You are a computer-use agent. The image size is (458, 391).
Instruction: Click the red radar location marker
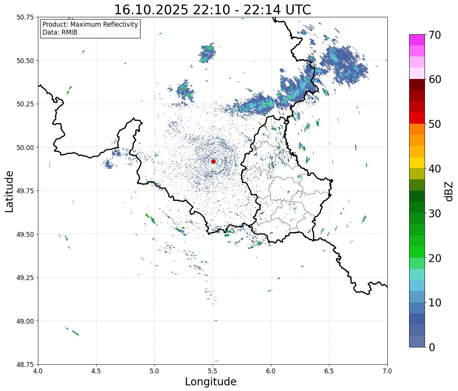click(x=213, y=161)
